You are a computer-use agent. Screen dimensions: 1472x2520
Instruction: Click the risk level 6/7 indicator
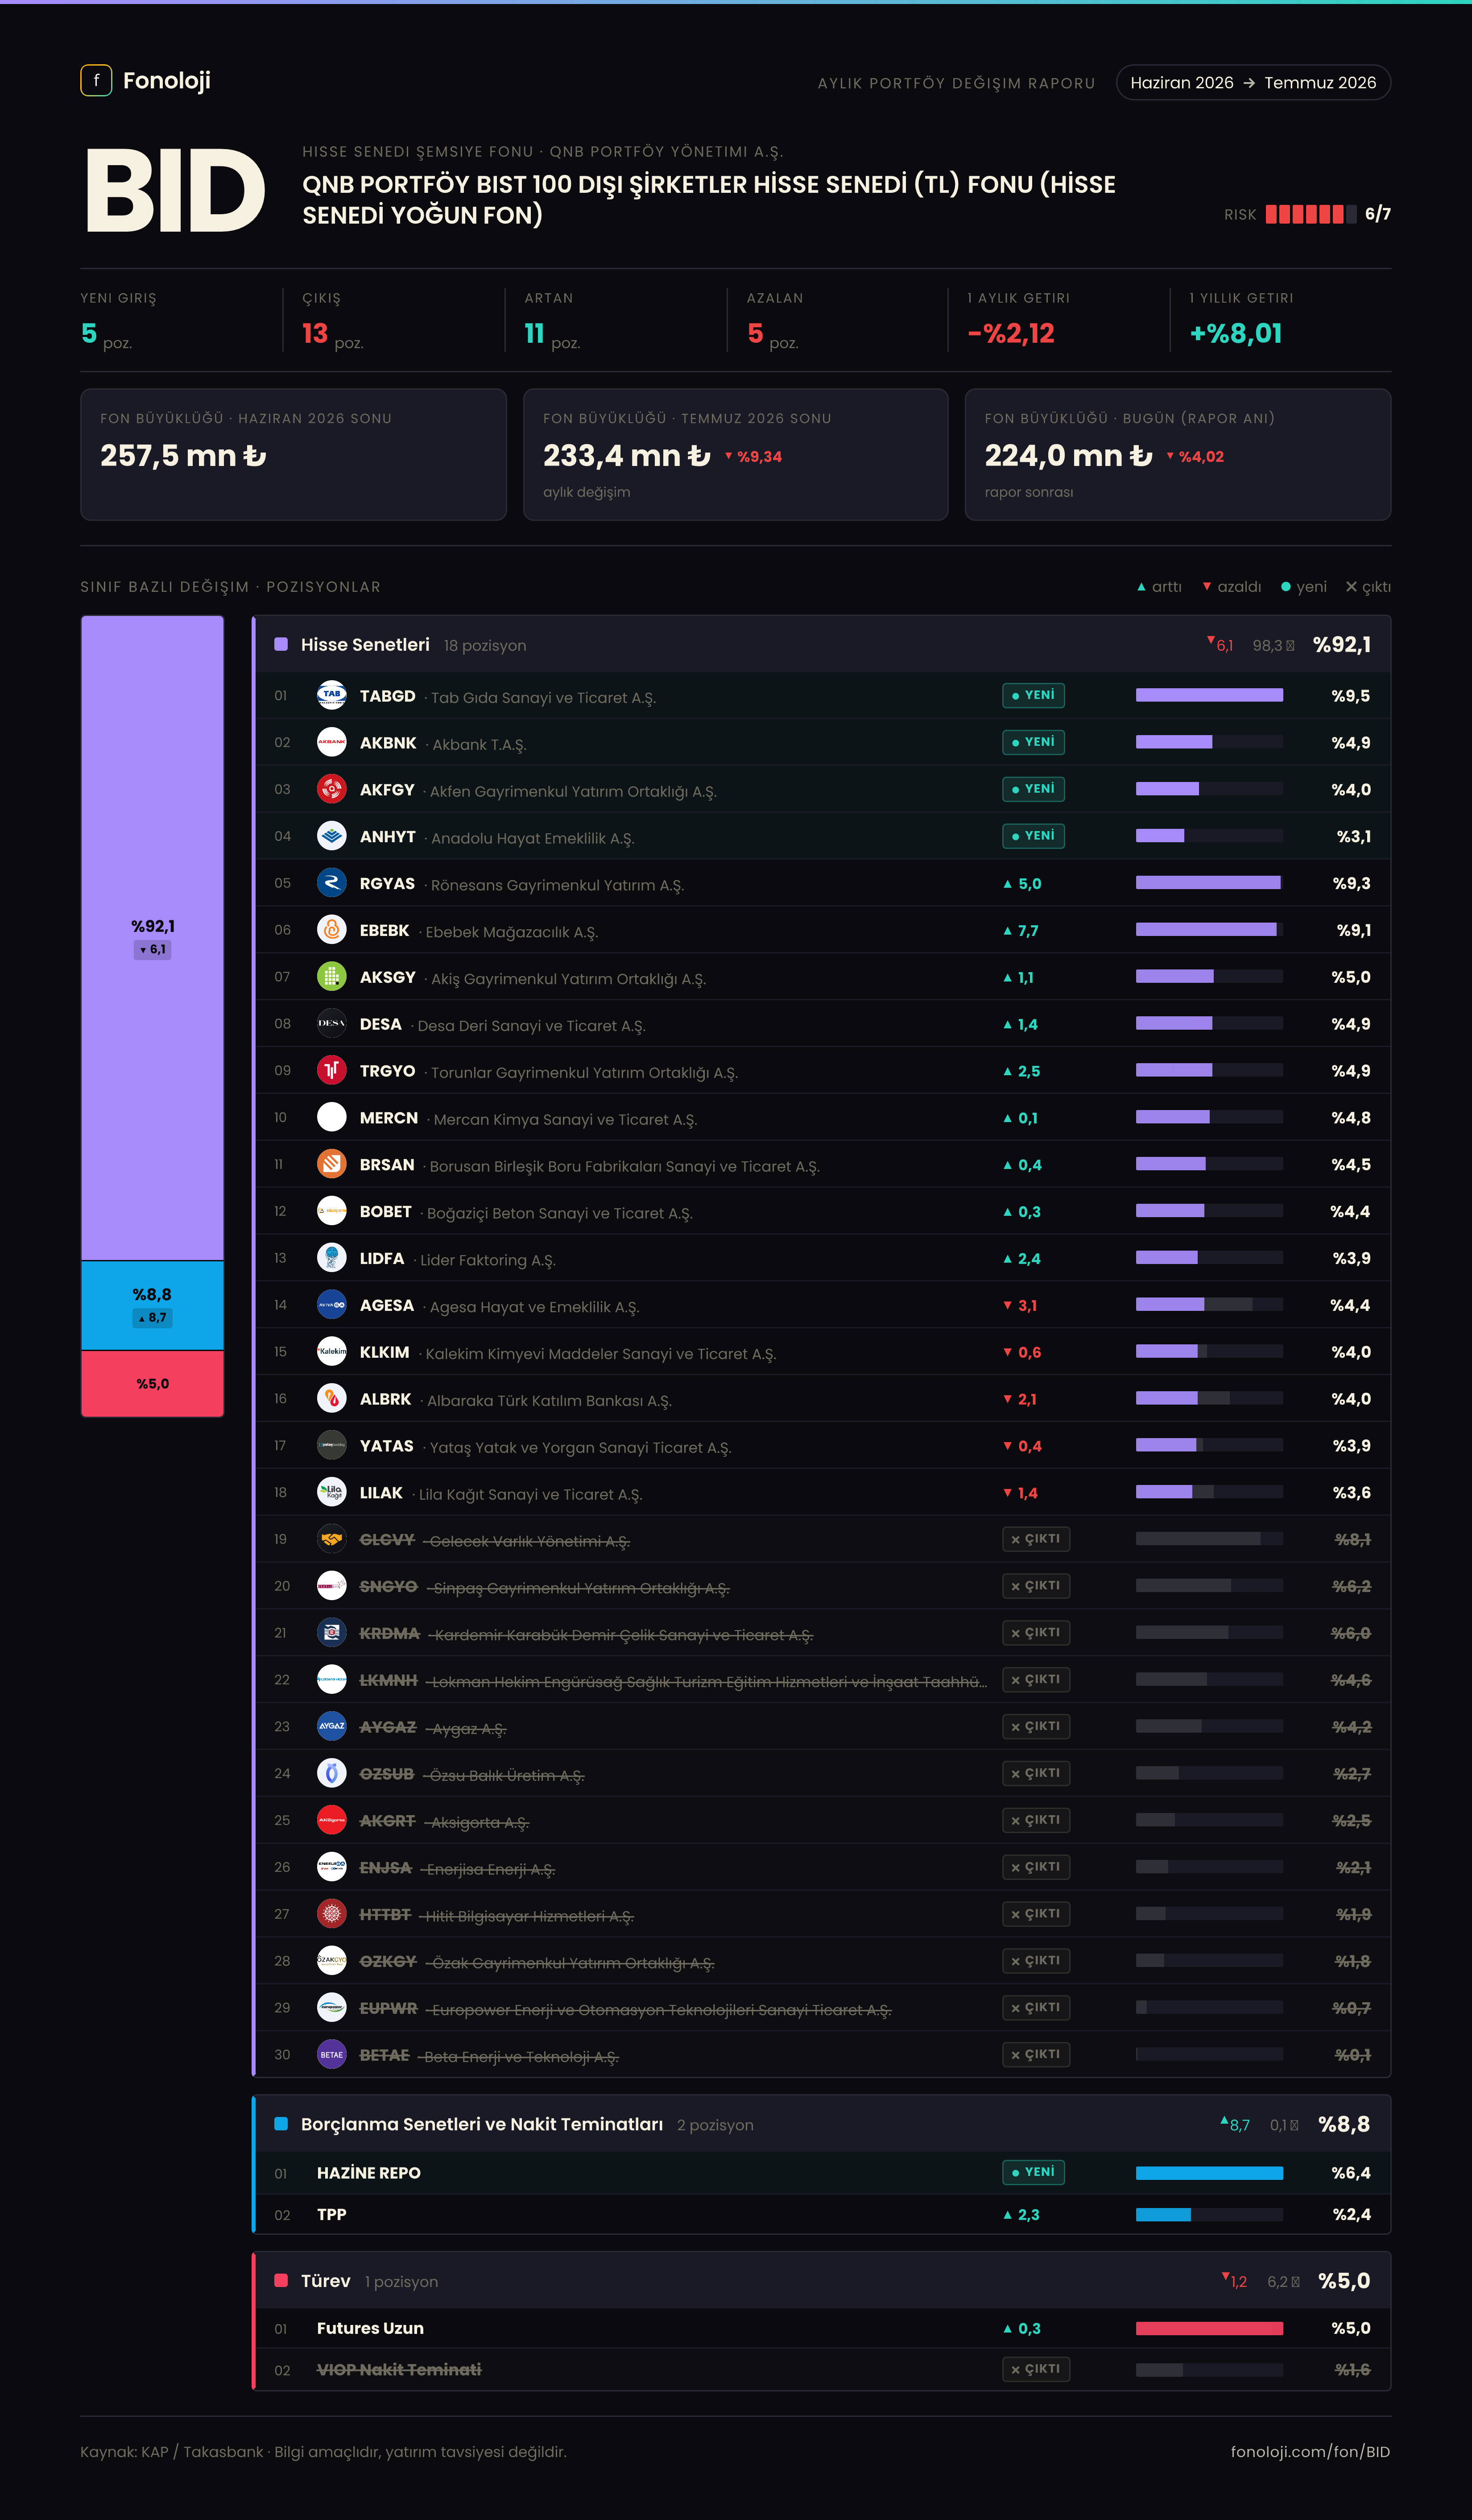pos(1307,214)
